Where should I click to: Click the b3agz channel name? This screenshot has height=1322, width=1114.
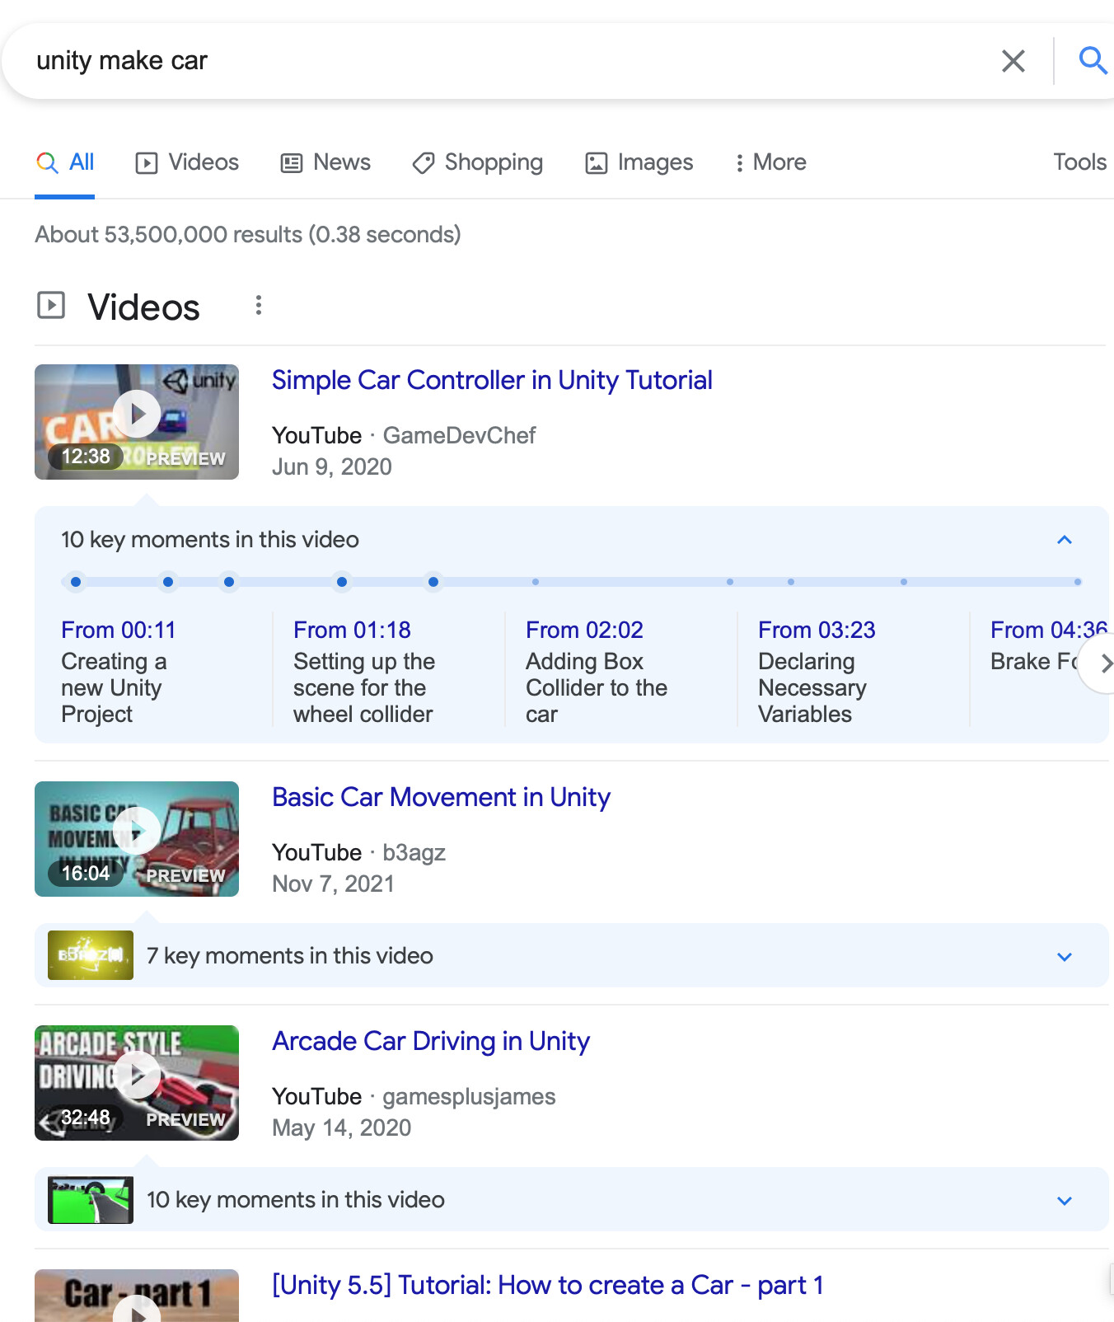pyautogui.click(x=414, y=852)
